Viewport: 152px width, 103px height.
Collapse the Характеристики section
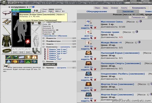pos(43,22)
